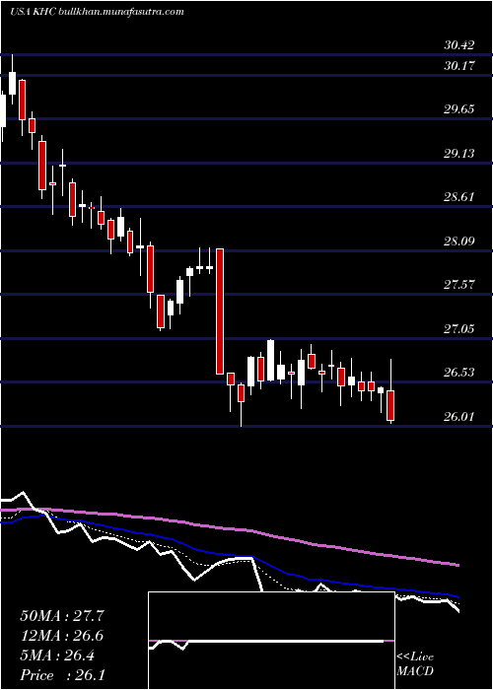Click the 26.53 price level label
The height and width of the screenshot is (690, 493).
click(x=459, y=373)
